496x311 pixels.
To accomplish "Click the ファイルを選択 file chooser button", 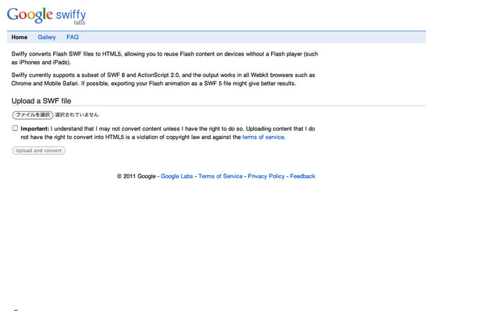I will pos(32,115).
